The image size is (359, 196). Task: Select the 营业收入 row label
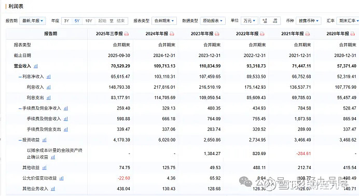pyautogui.click(x=22, y=66)
